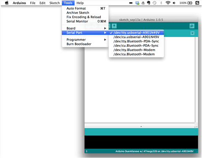Open the Apple menu

(7, 3)
